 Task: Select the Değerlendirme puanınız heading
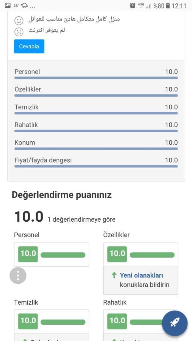tap(61, 195)
